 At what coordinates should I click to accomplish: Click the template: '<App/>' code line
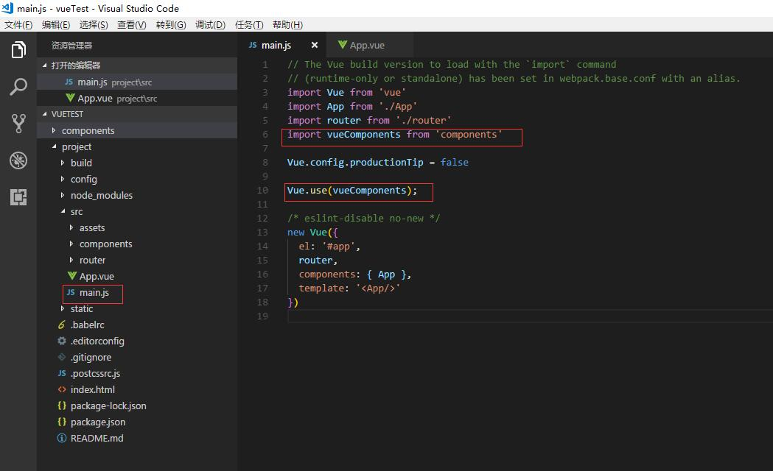click(x=349, y=288)
